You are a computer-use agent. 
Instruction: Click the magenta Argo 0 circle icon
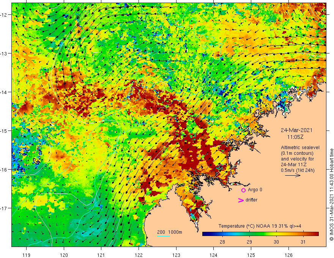(x=243, y=190)
